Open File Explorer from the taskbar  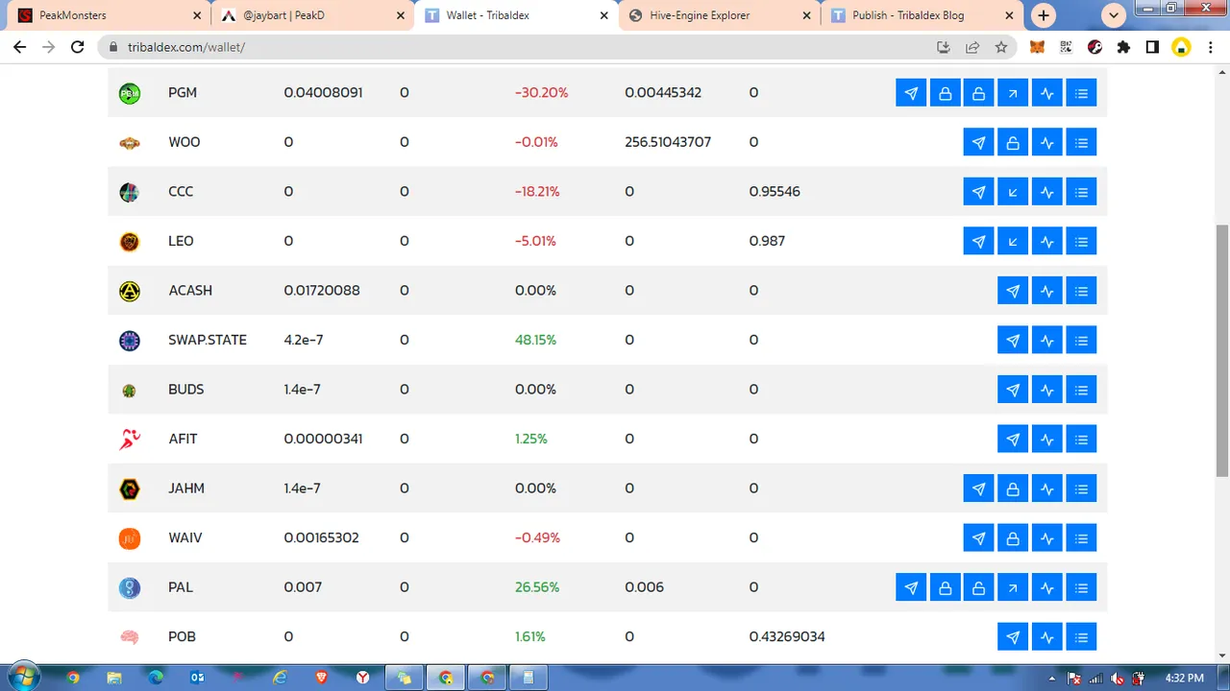tap(114, 678)
